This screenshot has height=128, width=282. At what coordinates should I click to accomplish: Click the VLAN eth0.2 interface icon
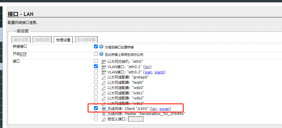point(104,72)
